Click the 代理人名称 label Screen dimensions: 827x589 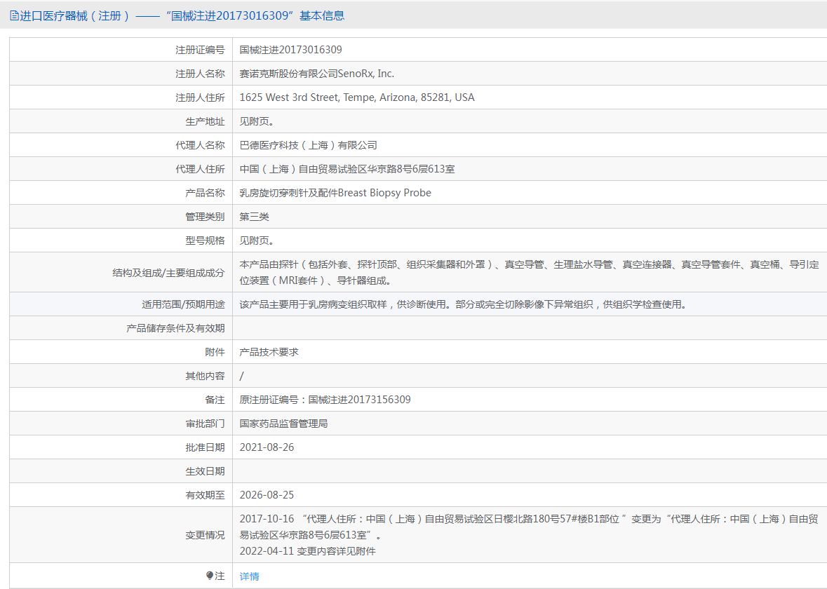pyautogui.click(x=200, y=146)
